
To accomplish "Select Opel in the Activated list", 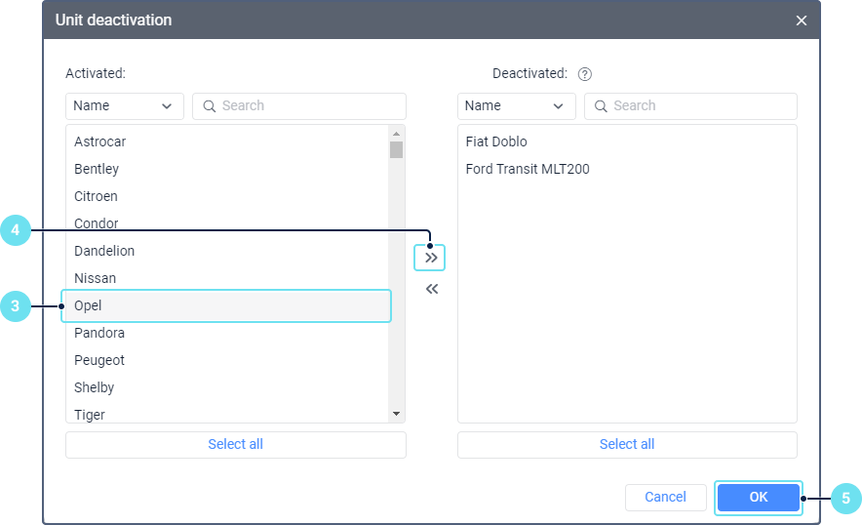I will pyautogui.click(x=226, y=305).
